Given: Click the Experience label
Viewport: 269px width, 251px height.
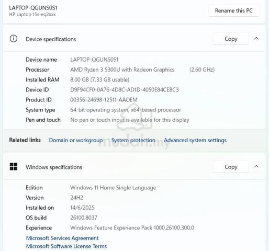Looking at the screenshot, I should coord(39,228).
